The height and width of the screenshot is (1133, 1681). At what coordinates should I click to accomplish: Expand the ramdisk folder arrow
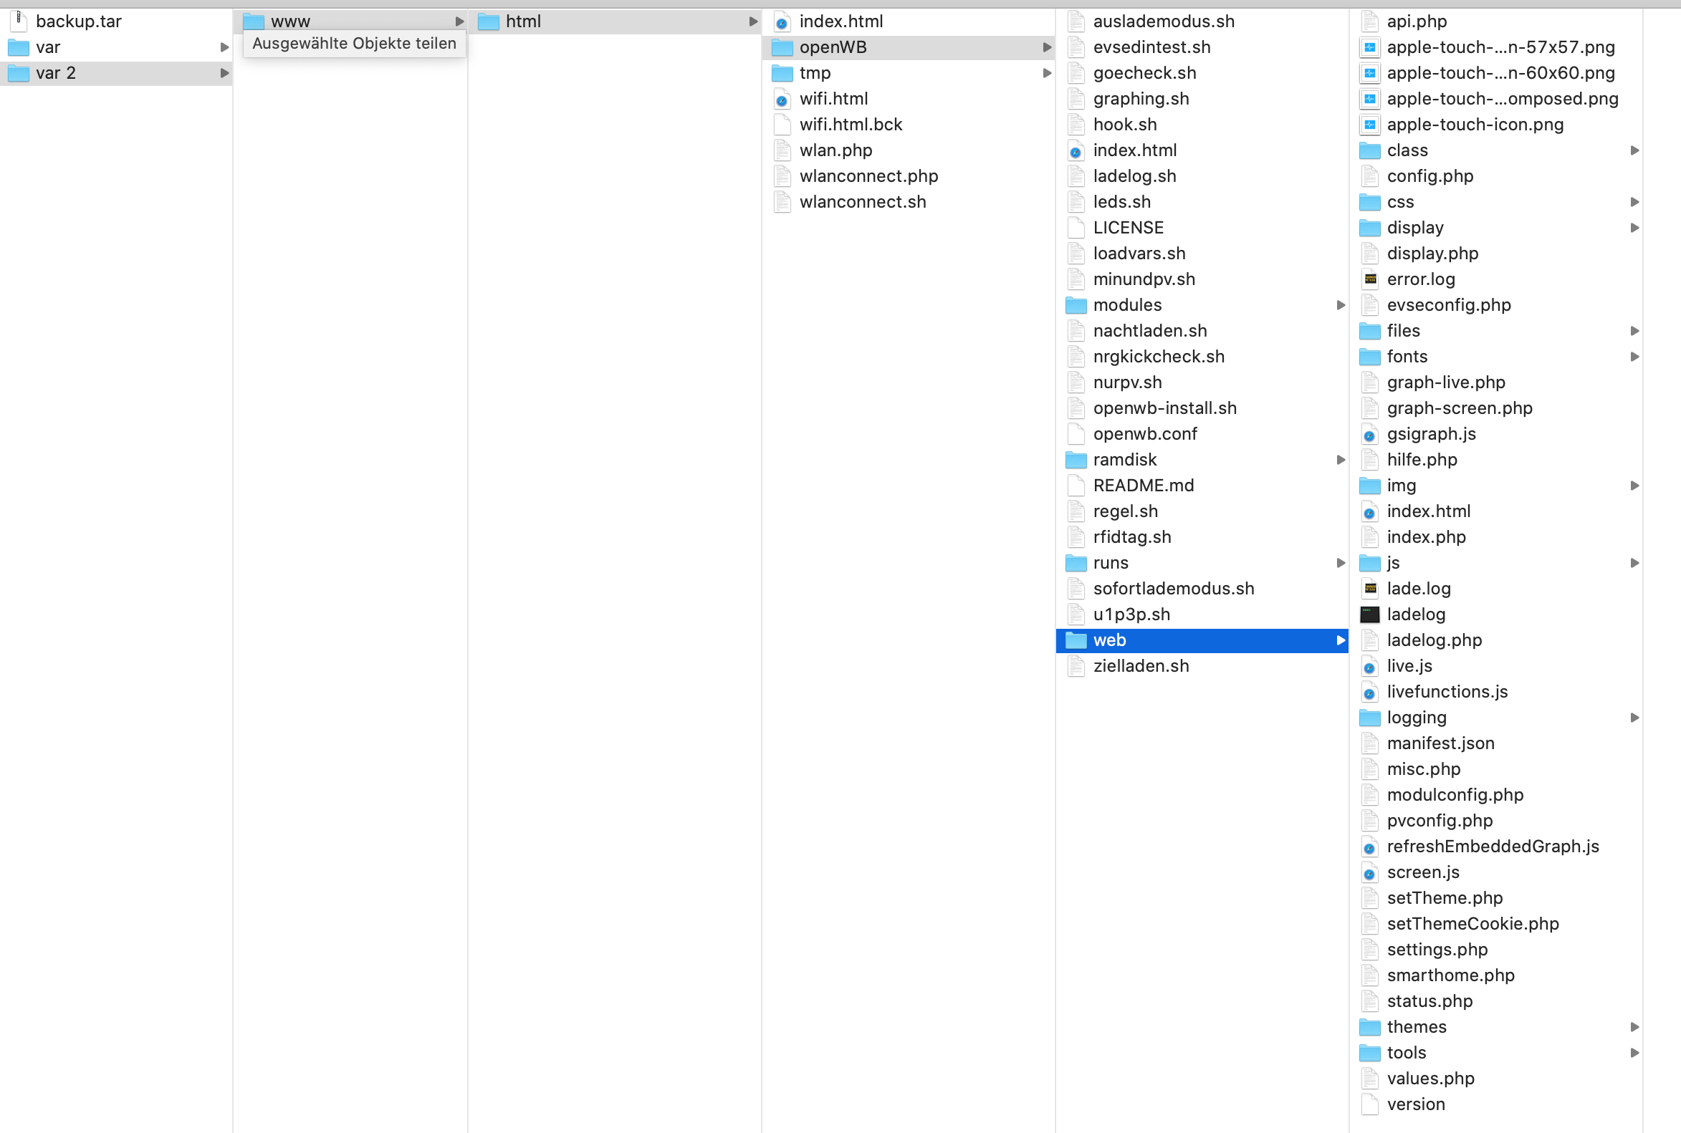tap(1341, 460)
